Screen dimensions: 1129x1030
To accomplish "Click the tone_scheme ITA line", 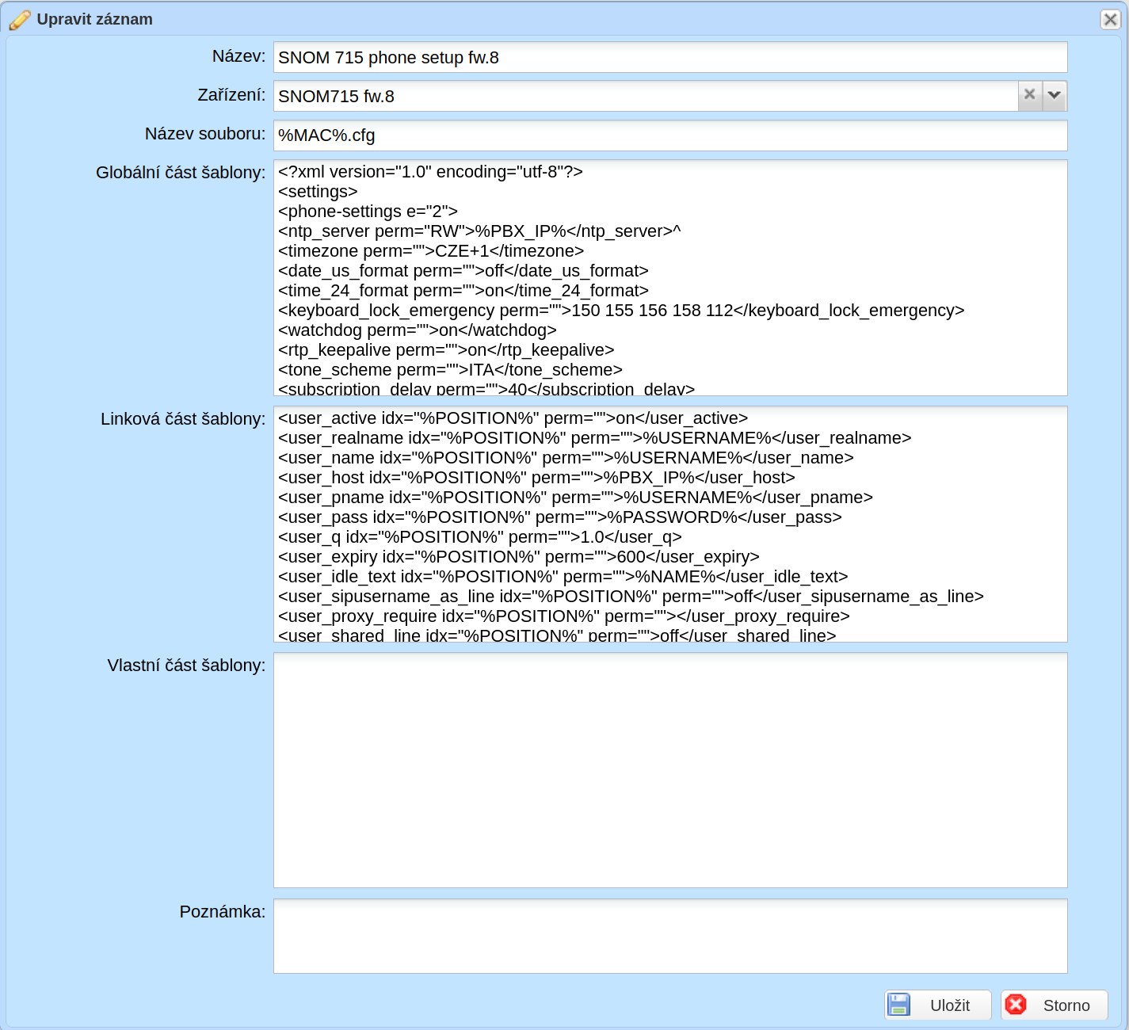I will coord(450,370).
